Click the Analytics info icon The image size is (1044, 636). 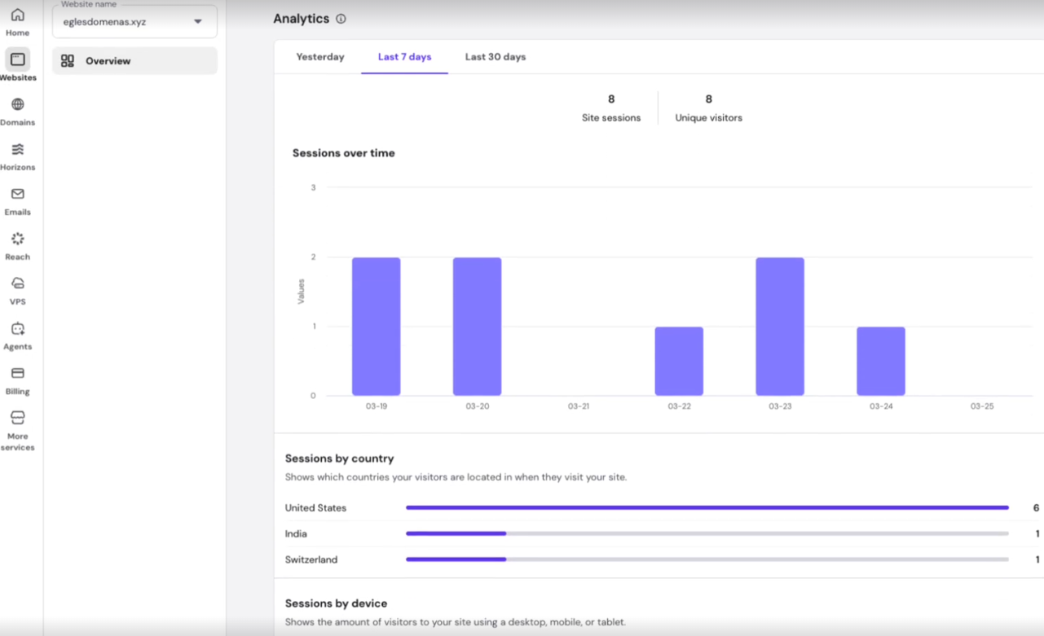pos(341,19)
